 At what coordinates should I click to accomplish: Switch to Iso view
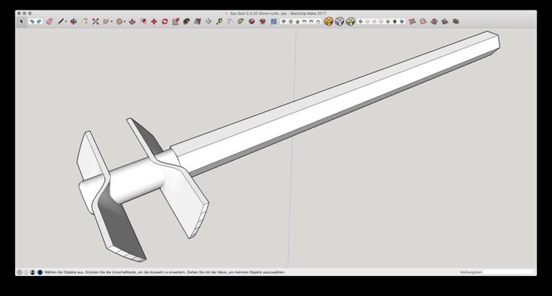284,21
